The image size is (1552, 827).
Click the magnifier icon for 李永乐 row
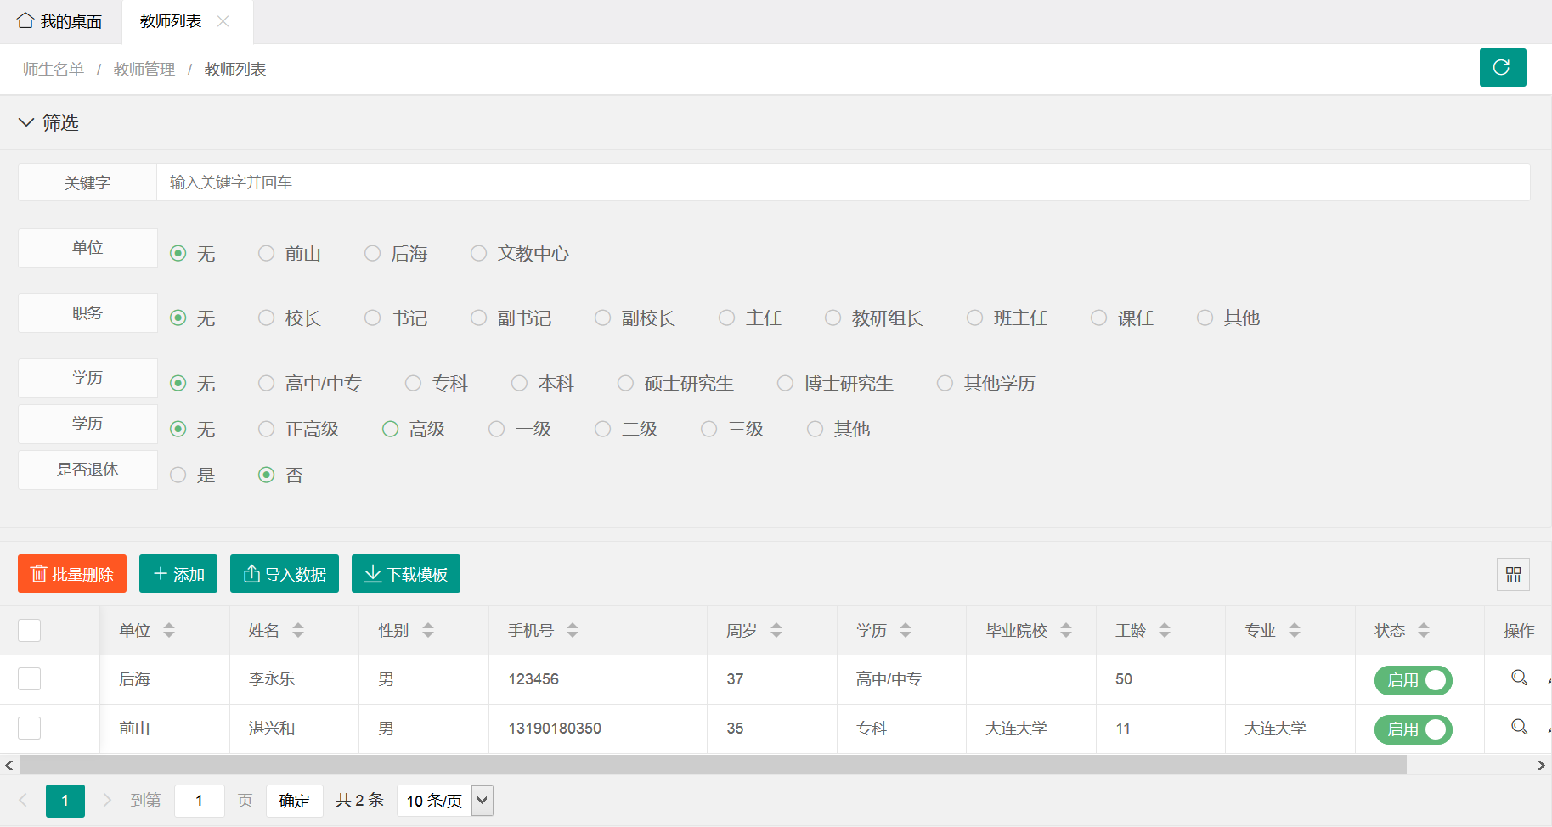1519,678
